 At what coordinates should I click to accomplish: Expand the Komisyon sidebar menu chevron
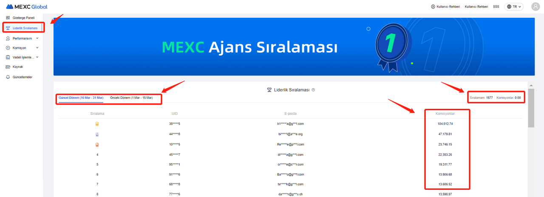pos(37,48)
